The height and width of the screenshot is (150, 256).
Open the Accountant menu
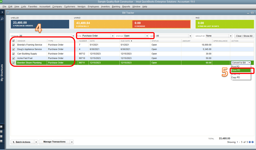[x=45, y=6]
